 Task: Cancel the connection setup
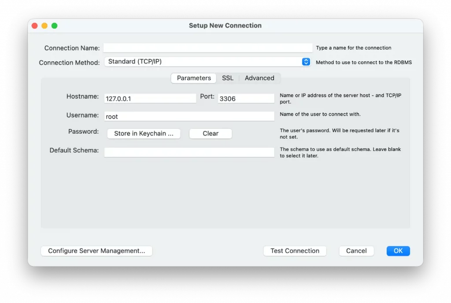click(356, 251)
